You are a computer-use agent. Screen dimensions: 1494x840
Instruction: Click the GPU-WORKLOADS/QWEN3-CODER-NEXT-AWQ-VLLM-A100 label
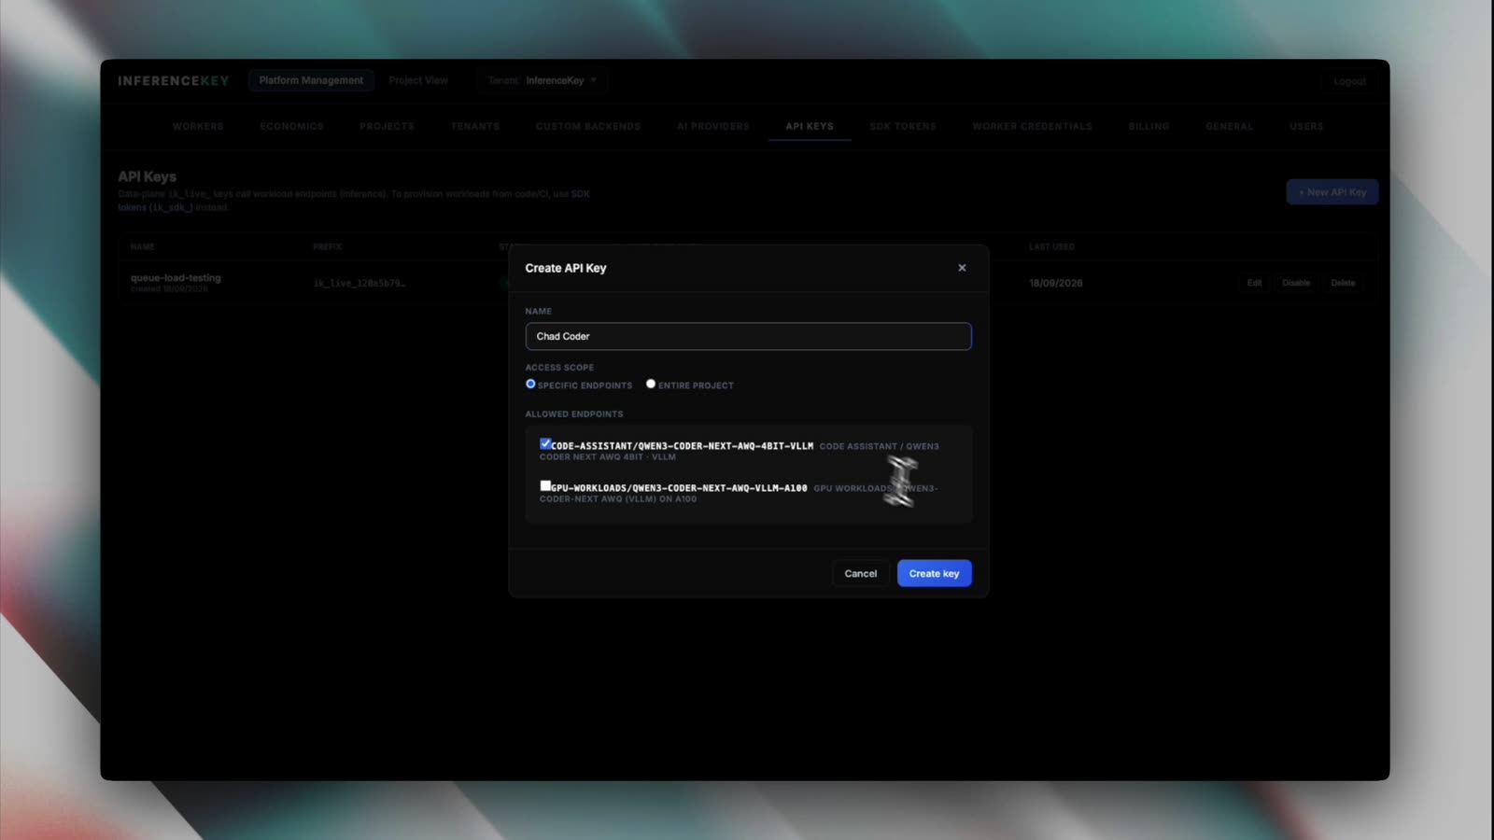[679, 488]
